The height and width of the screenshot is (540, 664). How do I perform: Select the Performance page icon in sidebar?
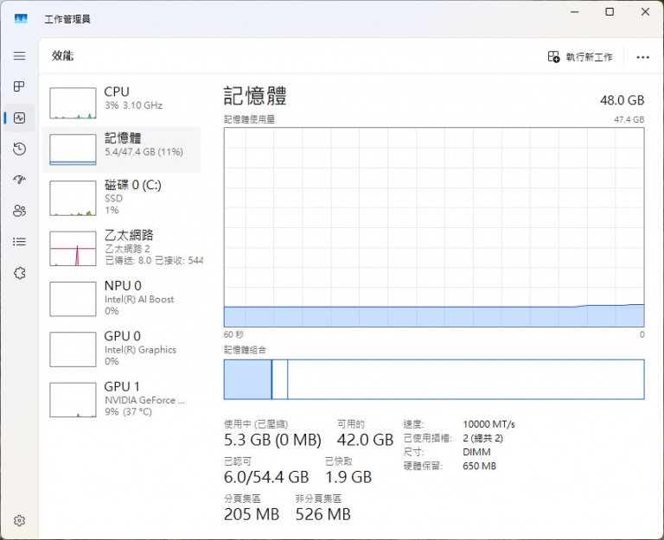[19, 118]
